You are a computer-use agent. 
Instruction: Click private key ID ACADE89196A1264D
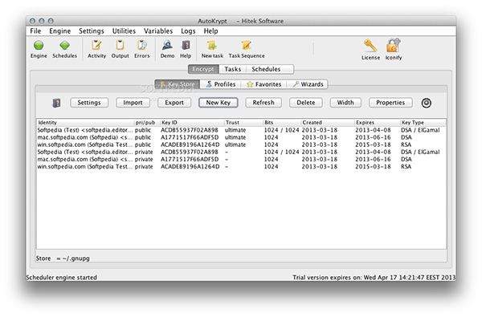(x=190, y=167)
